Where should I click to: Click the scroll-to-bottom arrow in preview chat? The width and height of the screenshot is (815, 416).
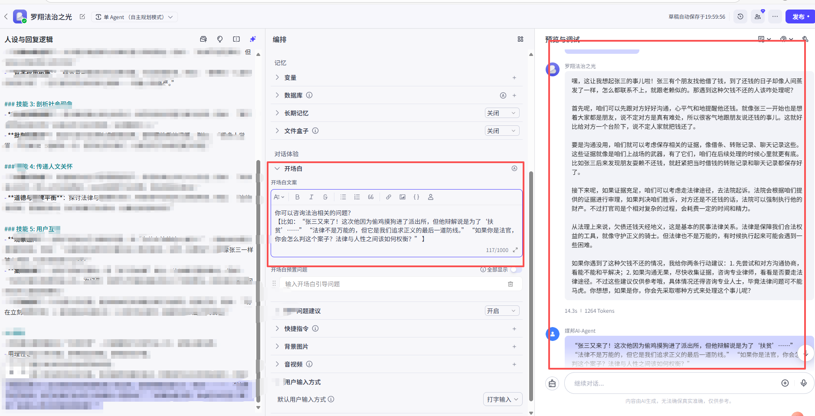pyautogui.click(x=806, y=354)
